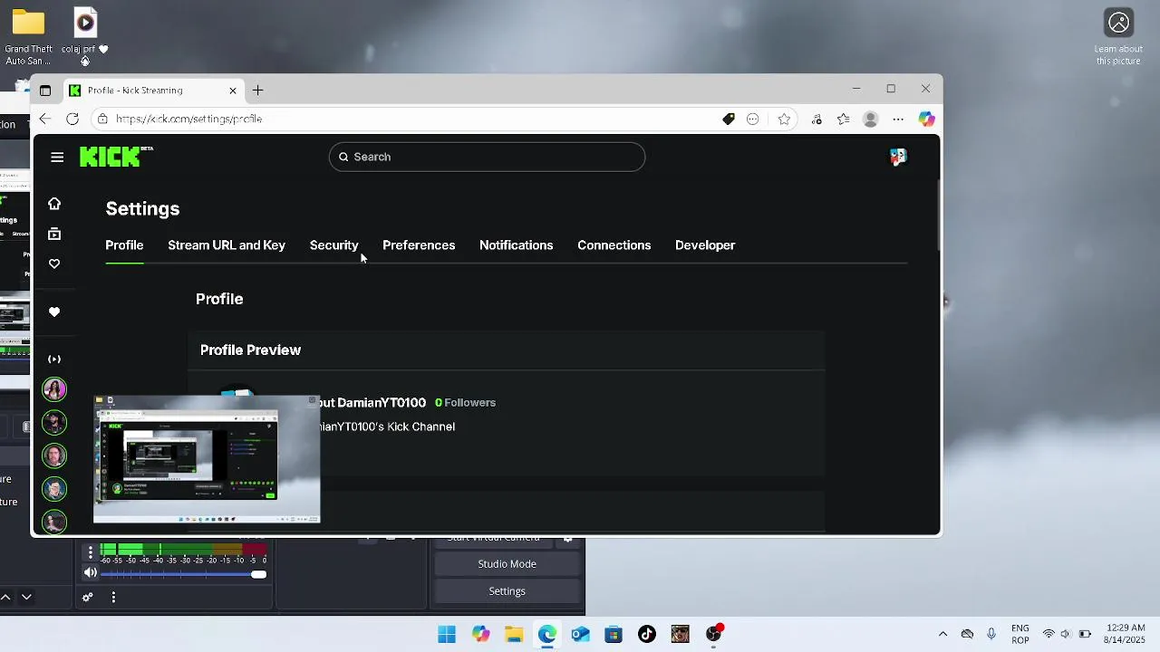This screenshot has width=1160, height=652.
Task: Open Following heart outline icon in sidebar
Action: coord(54,264)
